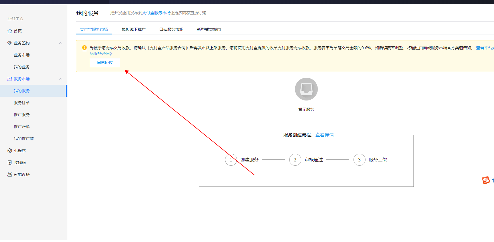Click step 2 circle for 审核通过
494x242 pixels.
point(295,160)
